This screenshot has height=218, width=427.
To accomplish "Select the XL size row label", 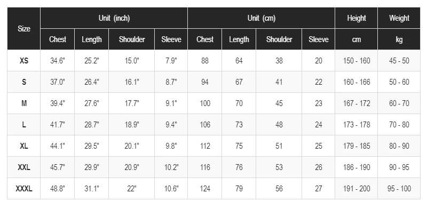I will pyautogui.click(x=23, y=146).
